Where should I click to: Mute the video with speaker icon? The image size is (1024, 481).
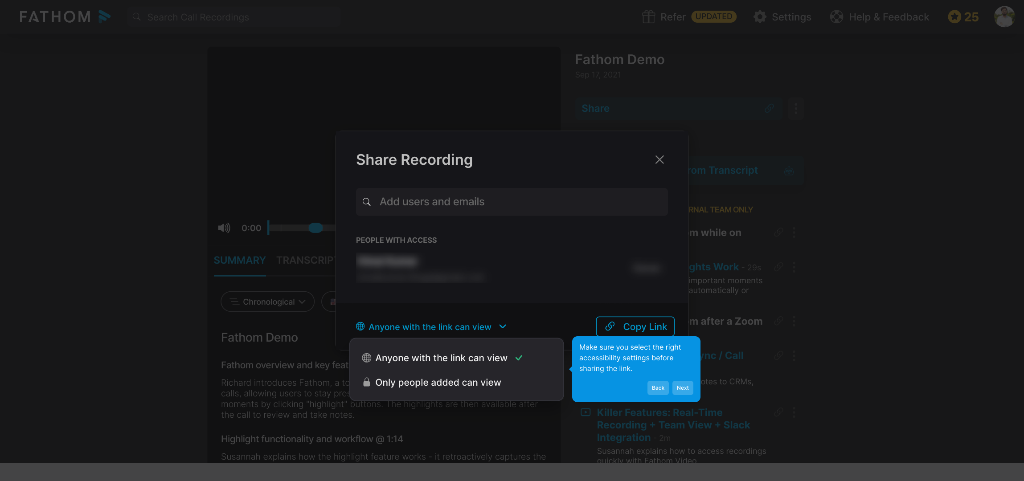coord(224,228)
